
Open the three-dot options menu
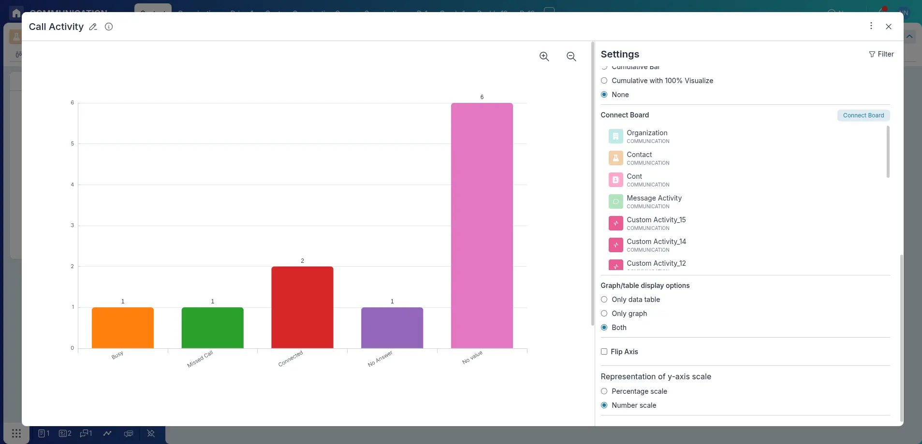[x=870, y=26]
